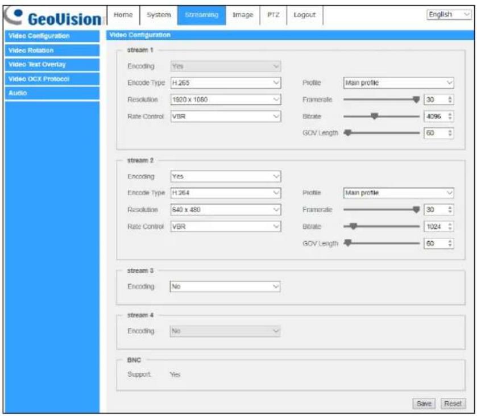Switch to the Streaming tab

point(202,15)
